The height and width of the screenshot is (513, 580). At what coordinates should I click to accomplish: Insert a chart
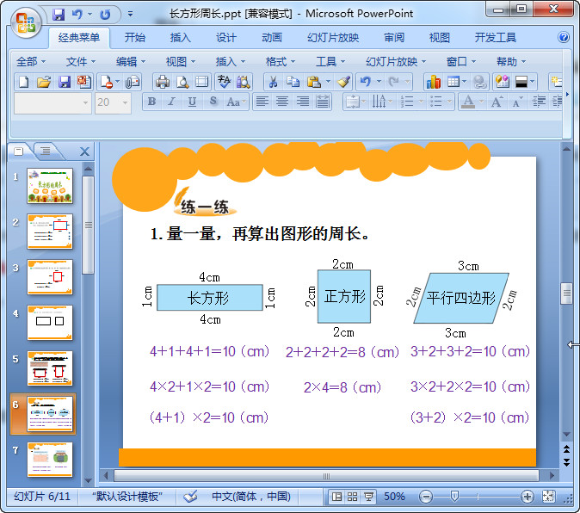point(433,82)
